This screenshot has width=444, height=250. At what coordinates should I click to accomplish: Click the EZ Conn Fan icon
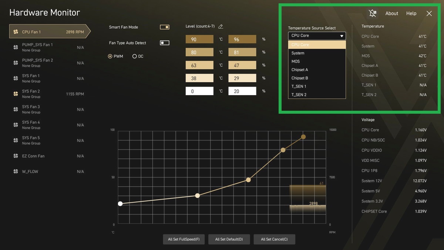point(16,156)
